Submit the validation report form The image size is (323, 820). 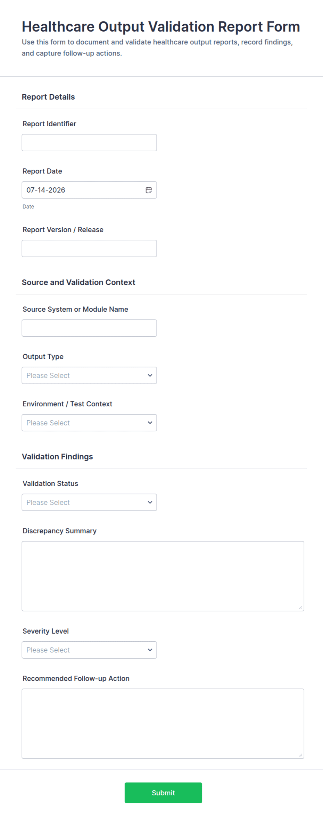tap(163, 793)
